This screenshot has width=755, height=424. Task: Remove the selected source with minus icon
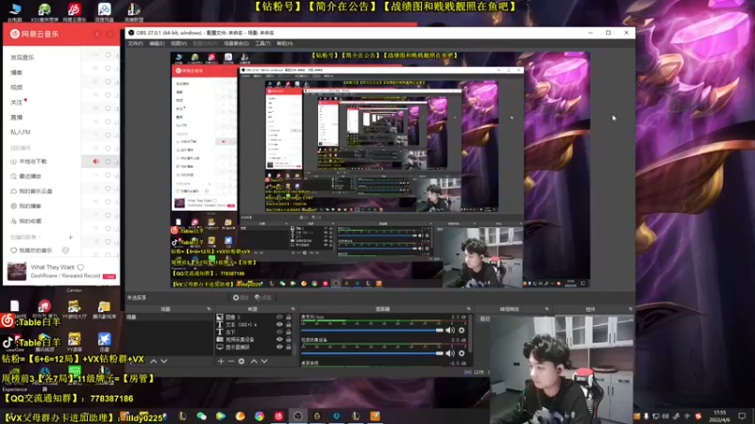pos(231,361)
